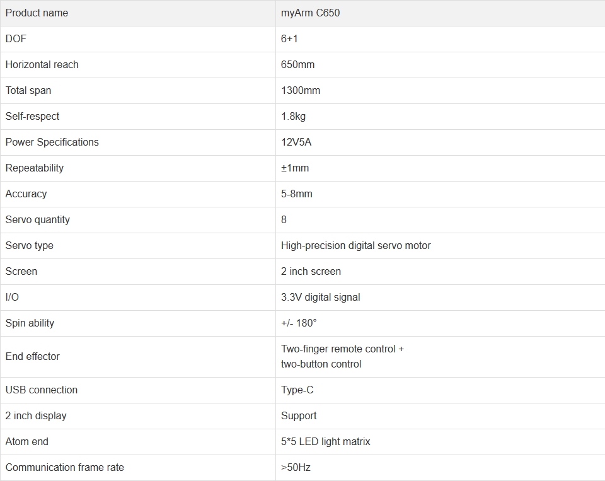Click the '1.8kg' weight value

293,117
